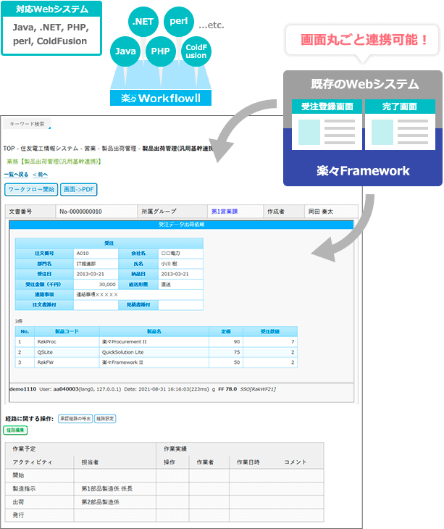Click product code RakProc

(47, 342)
